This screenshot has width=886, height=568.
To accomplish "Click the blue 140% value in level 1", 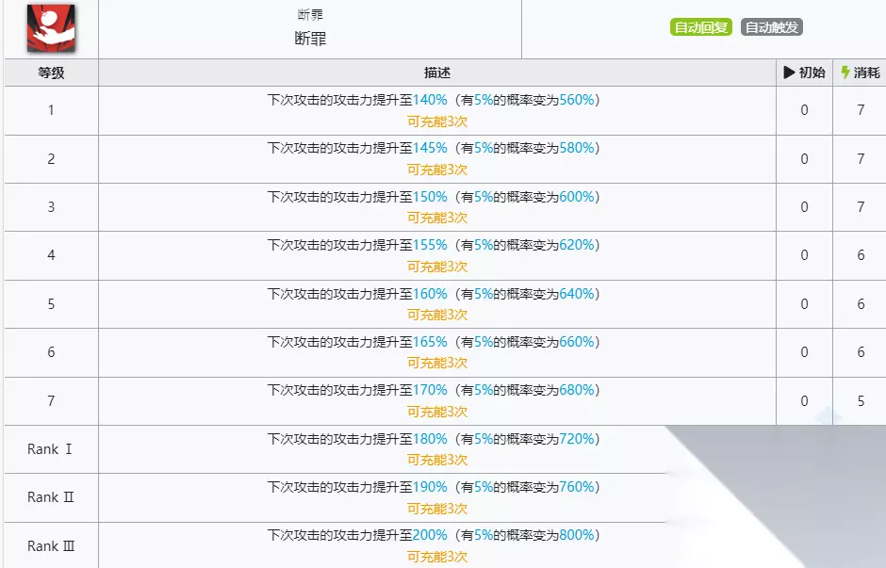I will pos(430,100).
